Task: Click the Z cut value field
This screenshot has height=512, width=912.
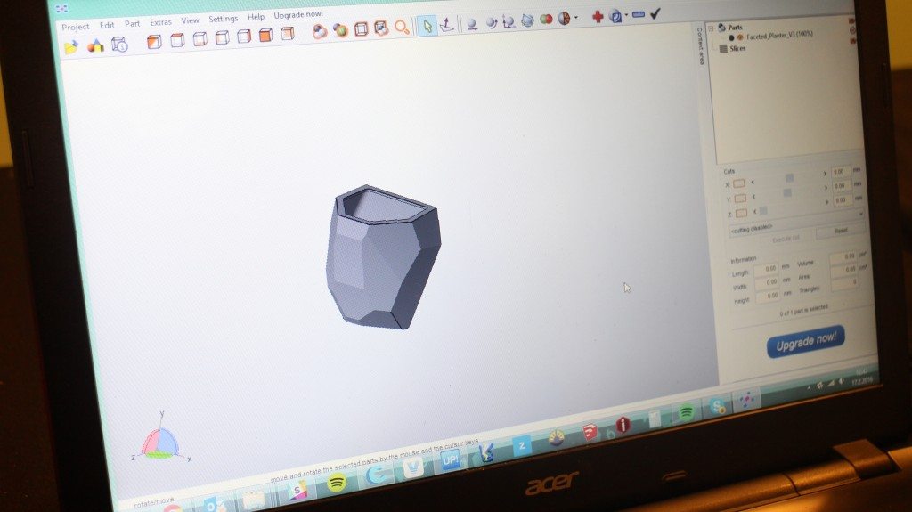Action: [x=844, y=200]
